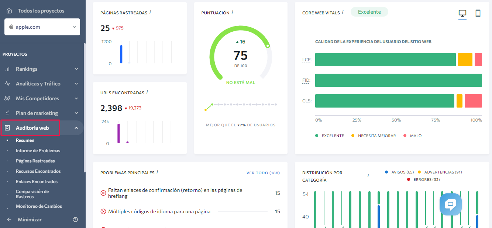
Task: Open the chat support widget
Action: 451,204
